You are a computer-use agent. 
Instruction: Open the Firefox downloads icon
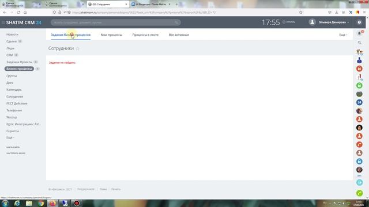[337, 12]
